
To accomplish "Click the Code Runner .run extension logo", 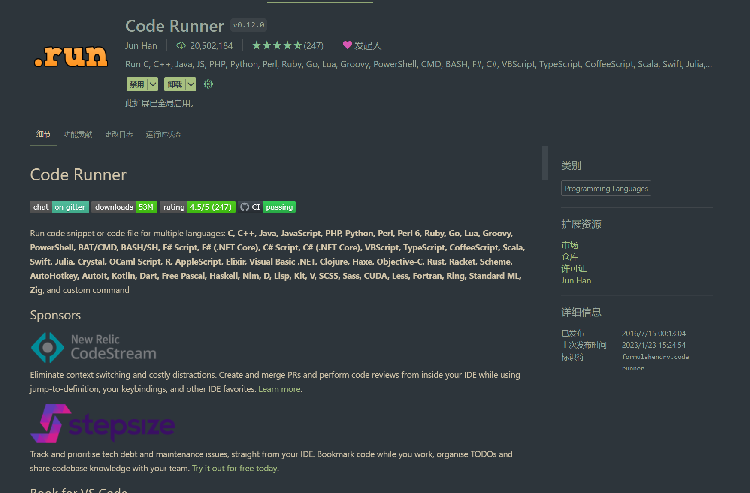I will click(71, 57).
